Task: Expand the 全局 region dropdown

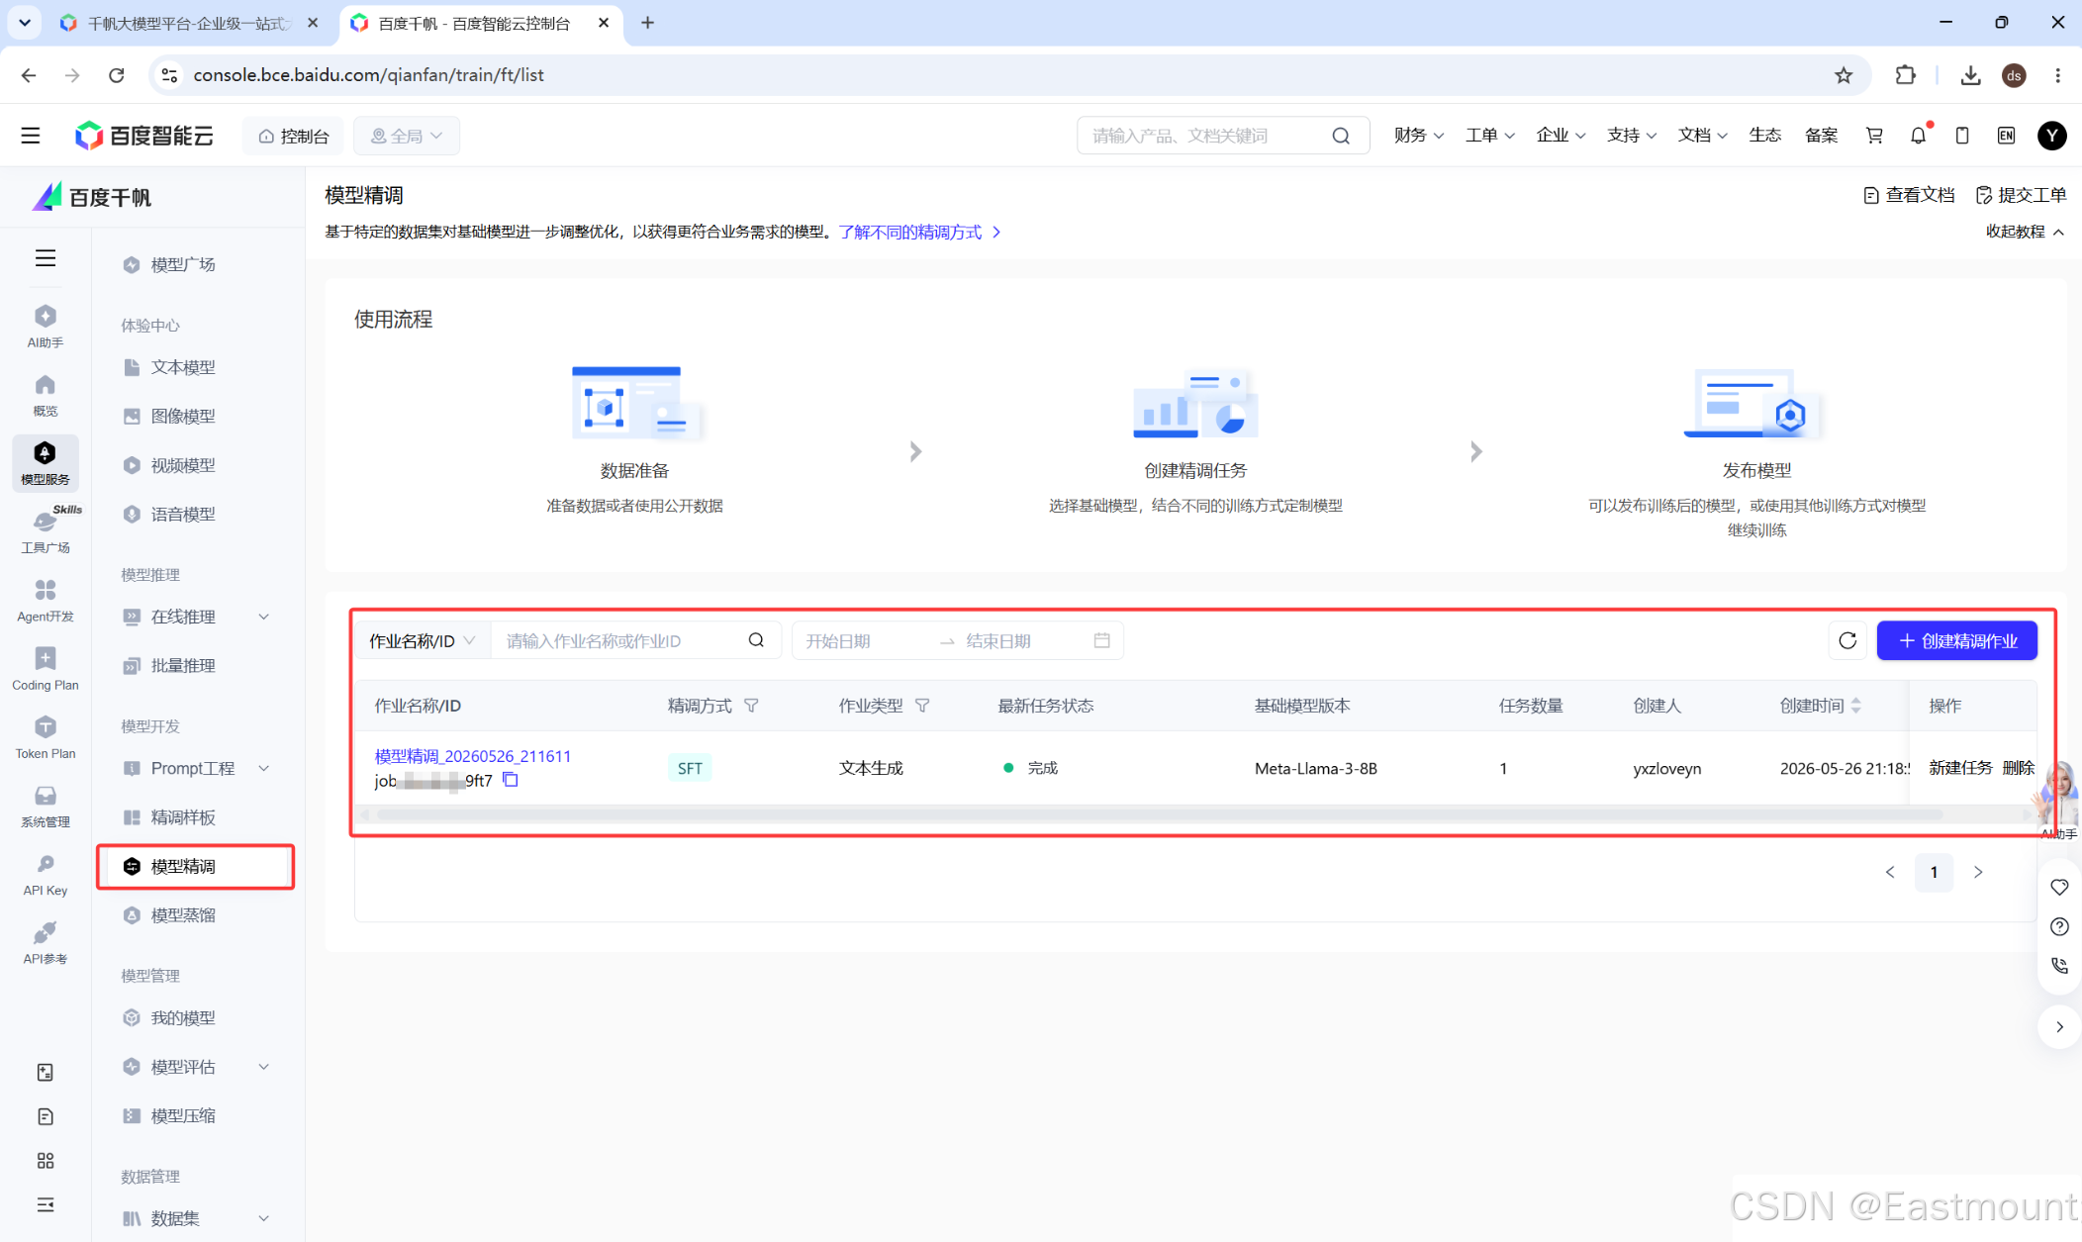Action: (x=407, y=136)
